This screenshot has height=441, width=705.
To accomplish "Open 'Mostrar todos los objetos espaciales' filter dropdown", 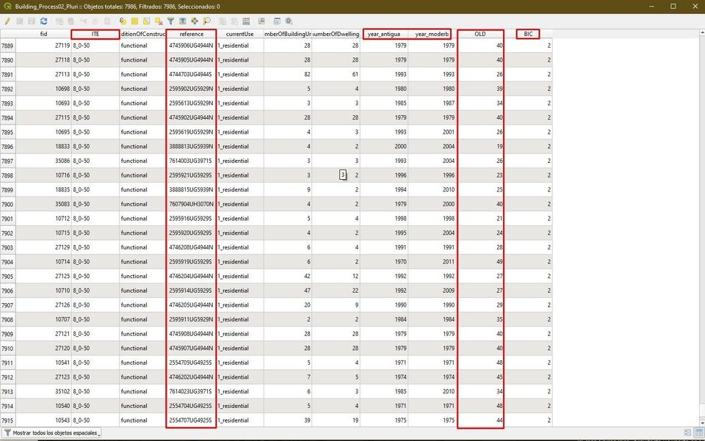I will tap(51, 432).
